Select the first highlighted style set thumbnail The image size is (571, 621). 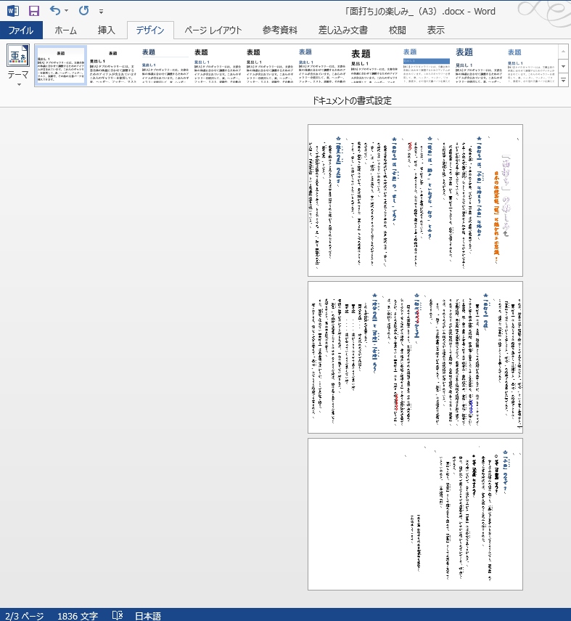pyautogui.click(x=60, y=66)
